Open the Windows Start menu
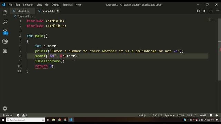 pos(3,120)
